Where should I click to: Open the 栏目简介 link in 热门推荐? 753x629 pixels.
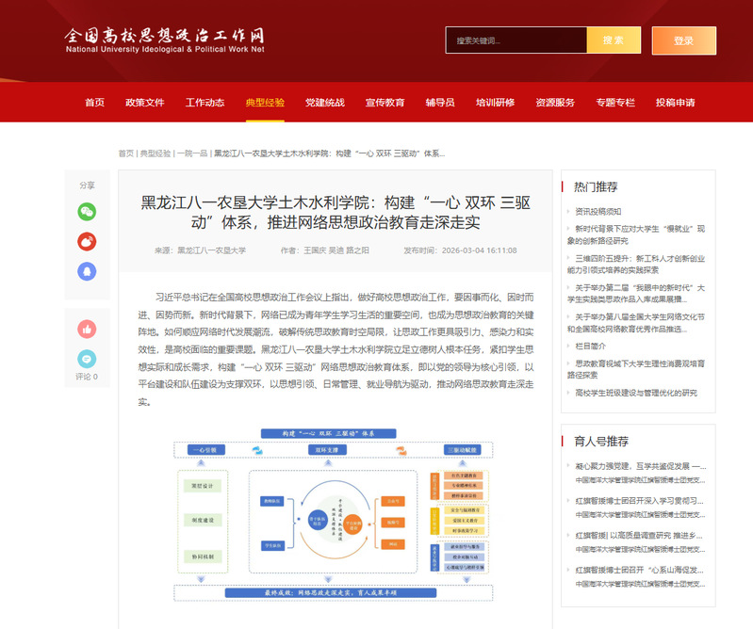click(591, 346)
